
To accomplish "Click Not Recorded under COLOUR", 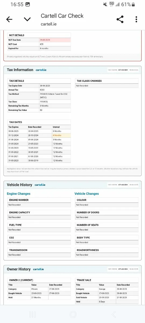I will (x=82, y=205).
